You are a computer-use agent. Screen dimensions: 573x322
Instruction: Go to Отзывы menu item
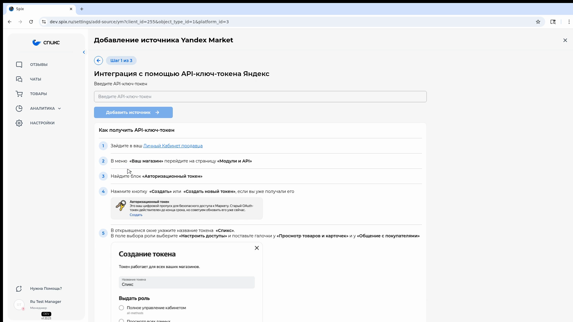click(39, 65)
